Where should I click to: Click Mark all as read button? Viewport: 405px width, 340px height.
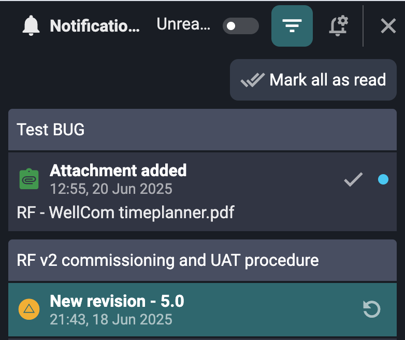pos(313,80)
